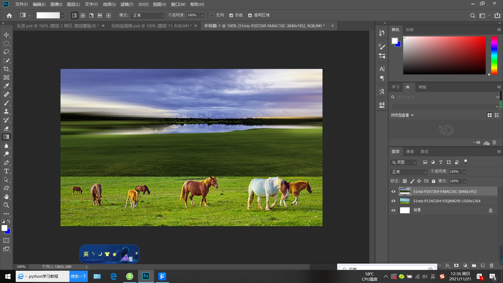Select the Crop tool
The width and height of the screenshot is (503, 283).
click(6, 69)
